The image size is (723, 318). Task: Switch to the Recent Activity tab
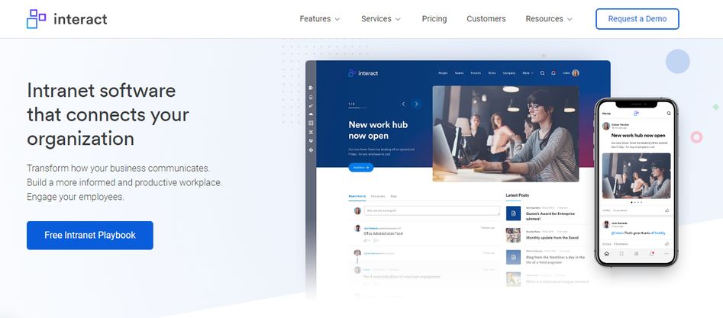coord(357,196)
